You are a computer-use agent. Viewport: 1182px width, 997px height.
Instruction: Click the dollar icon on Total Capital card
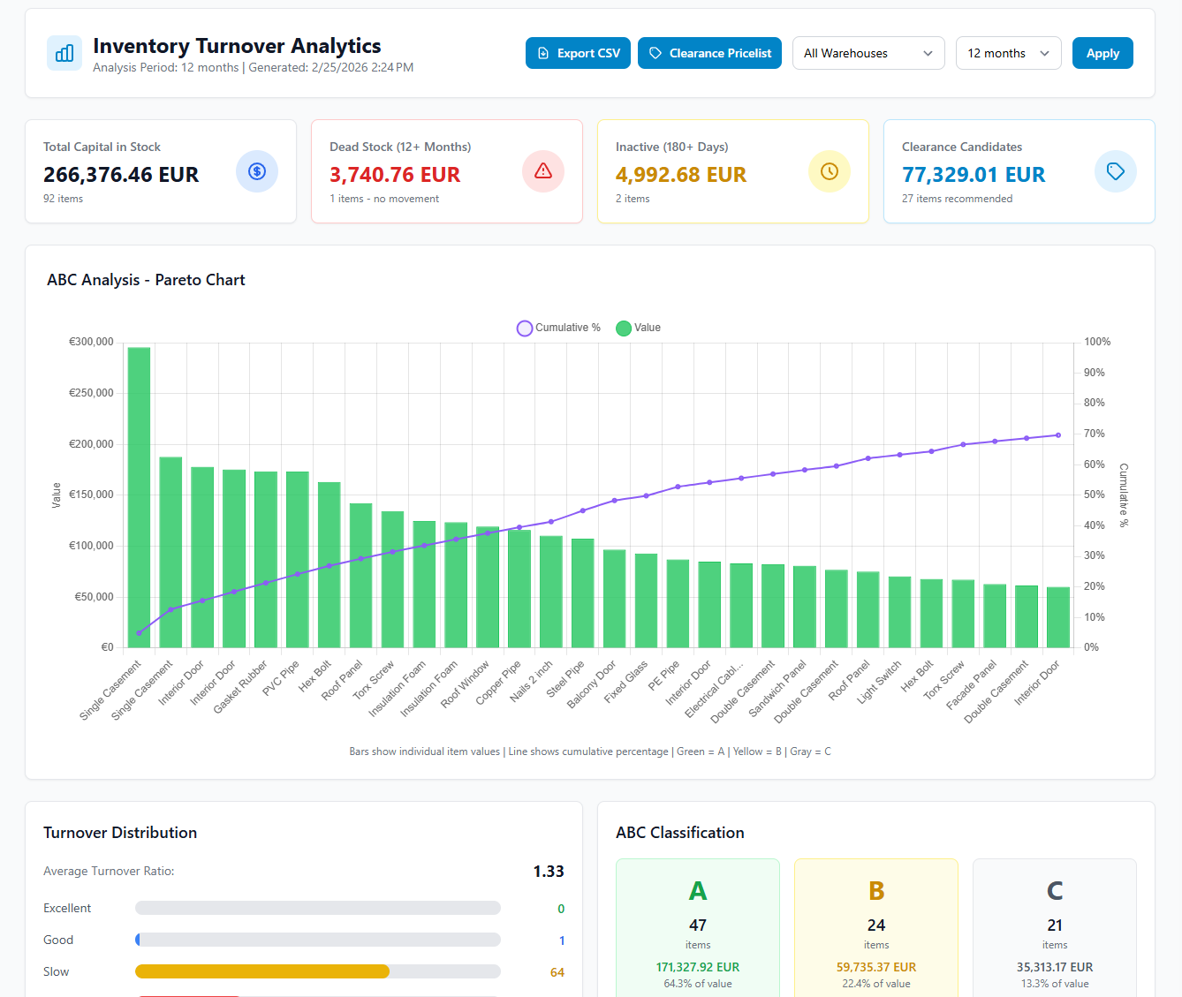point(257,171)
